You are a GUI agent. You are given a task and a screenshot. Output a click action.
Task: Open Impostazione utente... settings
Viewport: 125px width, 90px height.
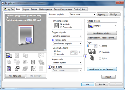(x=102, y=33)
